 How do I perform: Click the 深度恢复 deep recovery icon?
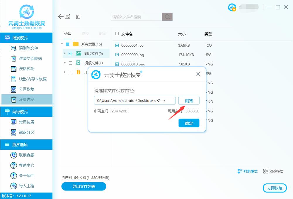14,99
